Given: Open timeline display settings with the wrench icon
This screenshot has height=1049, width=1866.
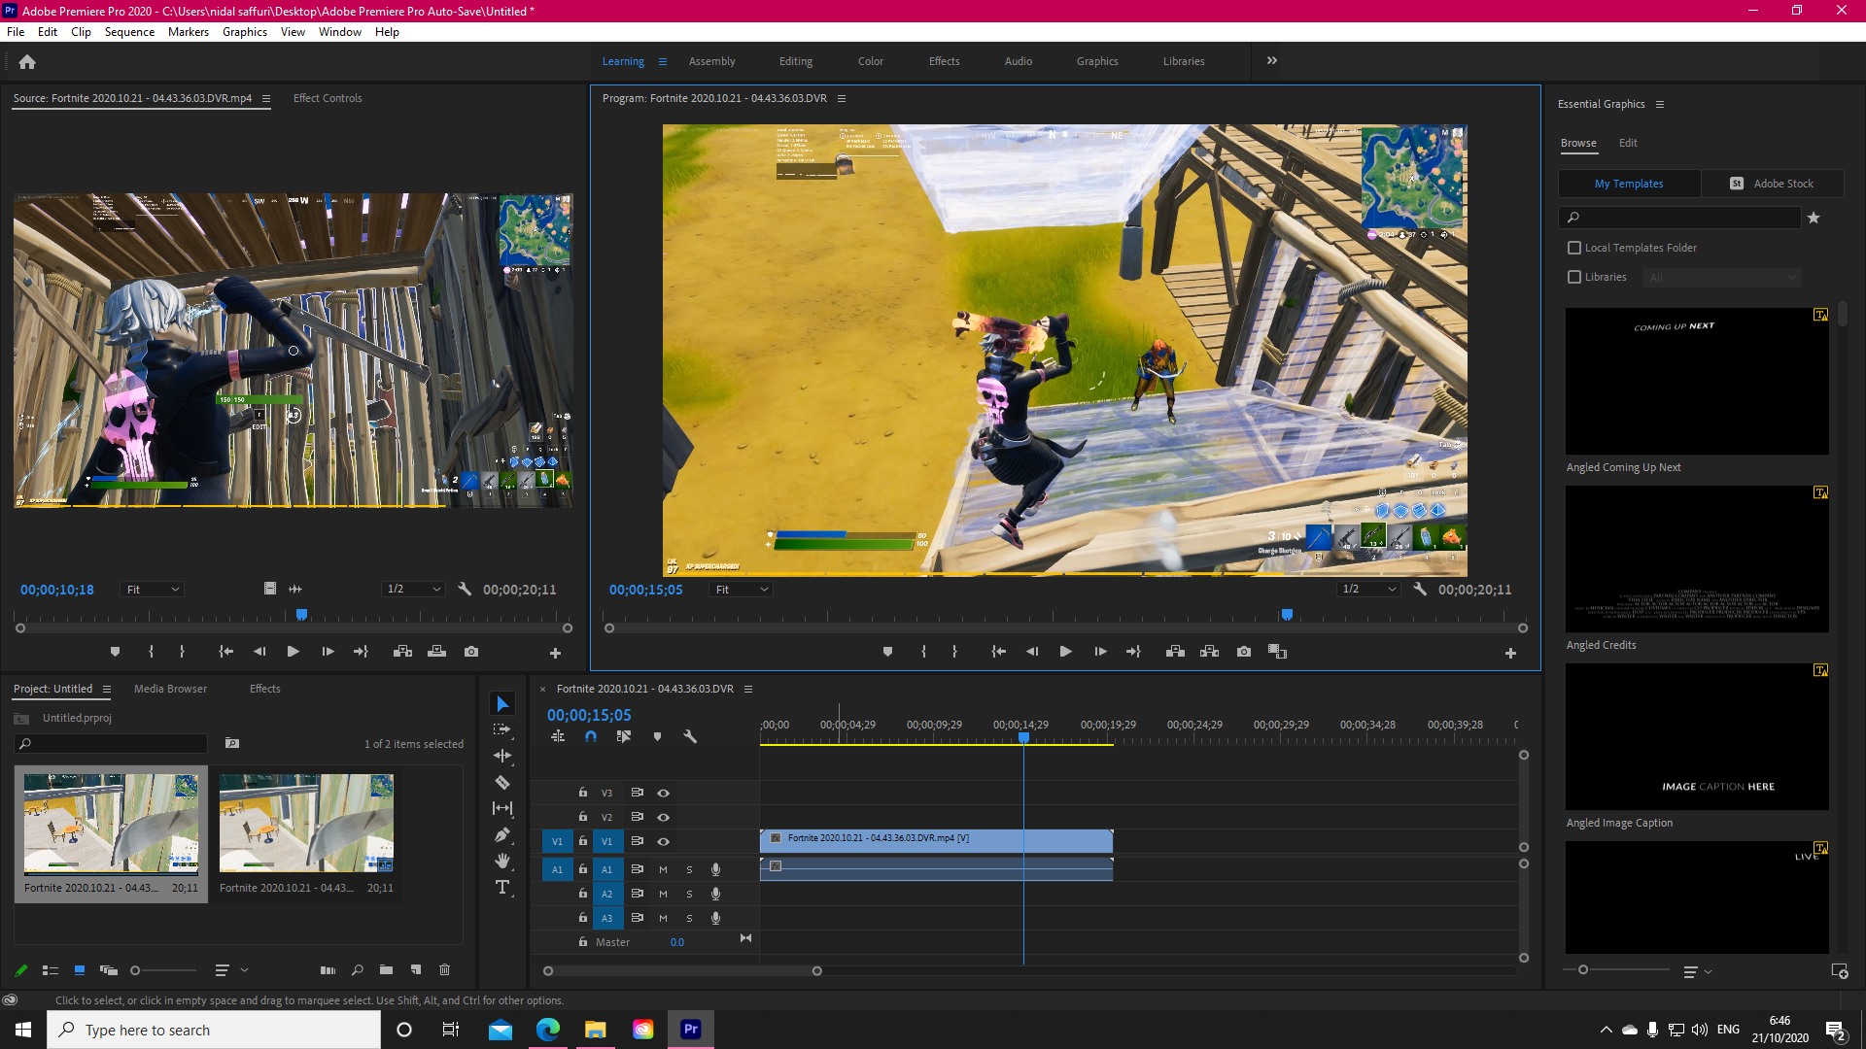Looking at the screenshot, I should pos(691,736).
